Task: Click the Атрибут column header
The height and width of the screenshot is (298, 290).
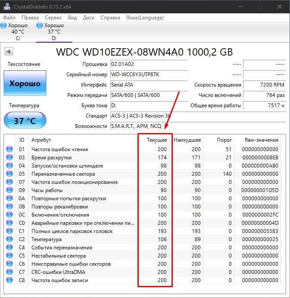Action: (x=83, y=140)
